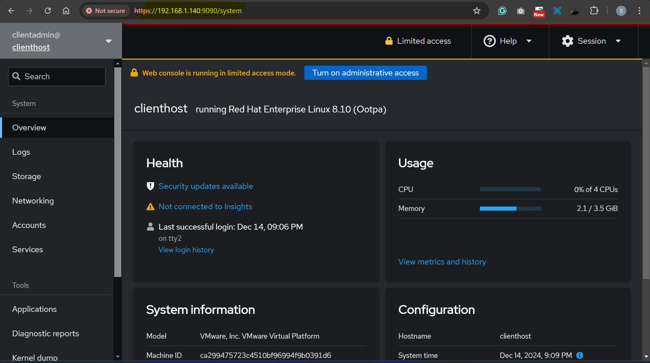Open Applications under Tools
The height and width of the screenshot is (363, 650).
point(57,309)
